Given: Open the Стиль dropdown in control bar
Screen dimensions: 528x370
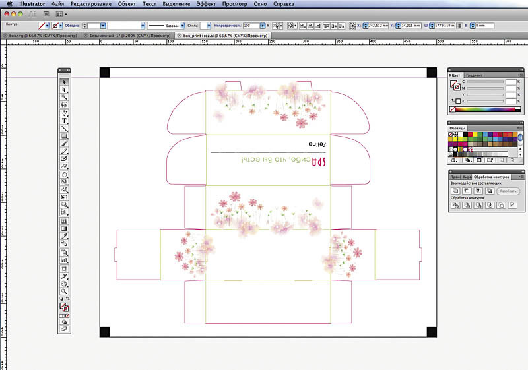Looking at the screenshot, I should [x=205, y=25].
